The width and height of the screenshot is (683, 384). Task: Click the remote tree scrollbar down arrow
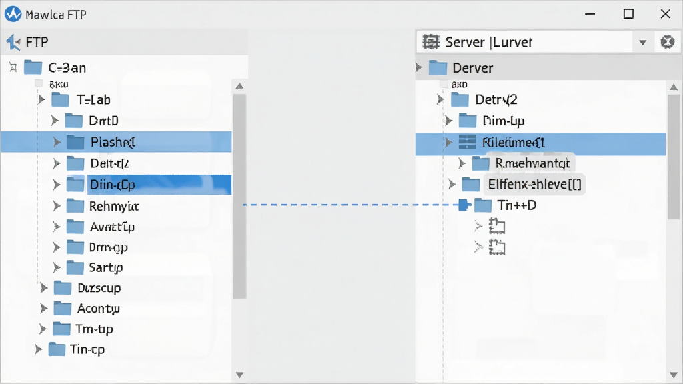(674, 375)
